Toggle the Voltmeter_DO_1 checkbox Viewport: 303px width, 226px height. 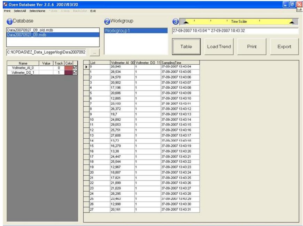pyautogui.click(x=74, y=73)
